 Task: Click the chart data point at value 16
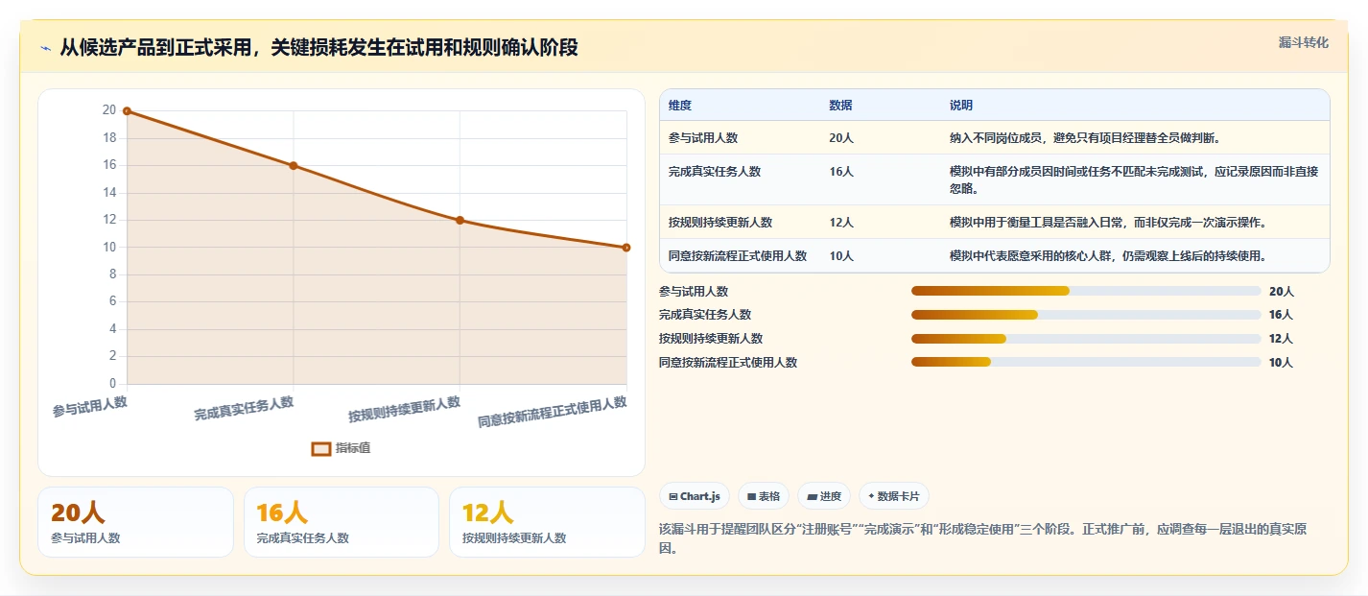tap(294, 166)
